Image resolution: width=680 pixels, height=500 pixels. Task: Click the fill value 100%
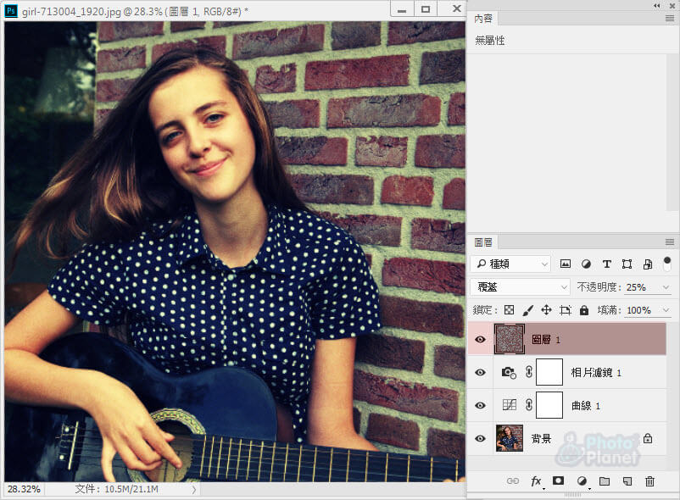tap(638, 310)
